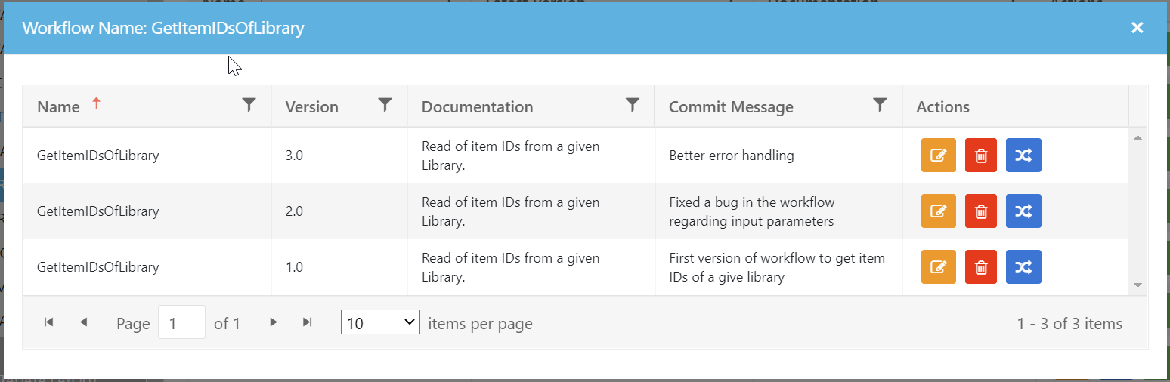Sort by the Version column header

311,107
